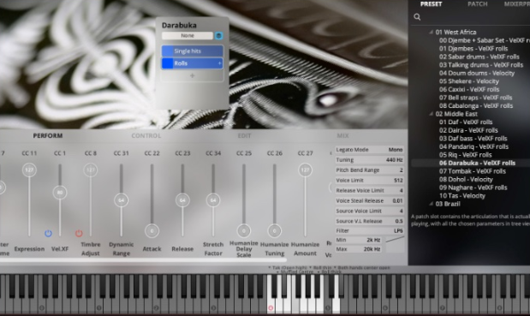This screenshot has width=530, height=316.
Task: Click the blue round button beside None
Action: 218,35
